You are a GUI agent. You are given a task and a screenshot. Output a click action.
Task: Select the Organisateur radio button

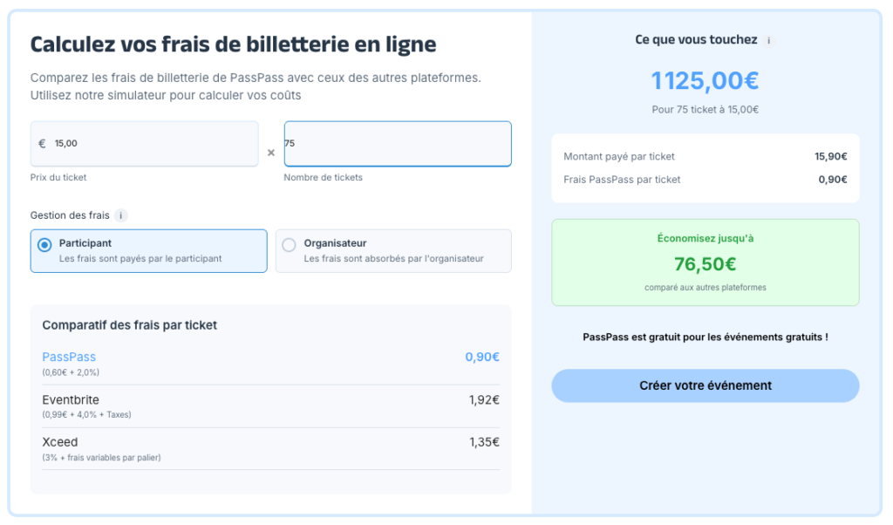coord(290,245)
